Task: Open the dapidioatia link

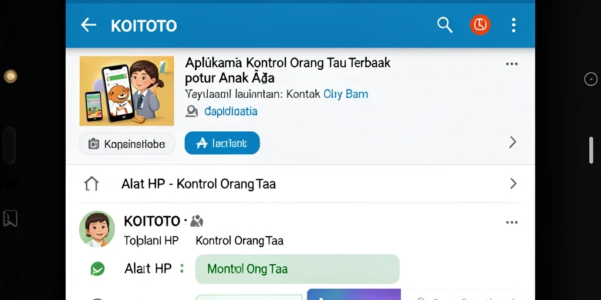Action: pos(231,111)
